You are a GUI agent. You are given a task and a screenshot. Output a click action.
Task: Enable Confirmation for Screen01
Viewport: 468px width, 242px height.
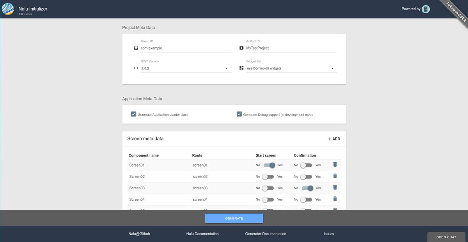click(x=307, y=165)
